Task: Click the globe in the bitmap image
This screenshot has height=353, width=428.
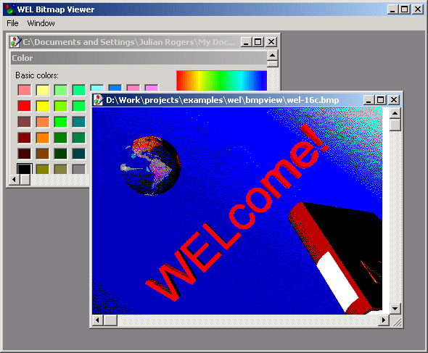Action: 151,165
